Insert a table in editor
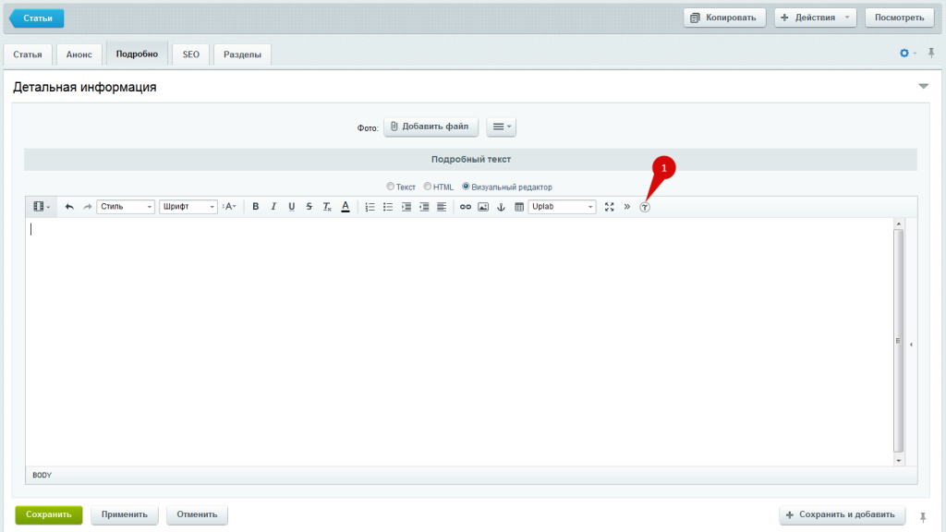The width and height of the screenshot is (946, 532). pos(518,207)
